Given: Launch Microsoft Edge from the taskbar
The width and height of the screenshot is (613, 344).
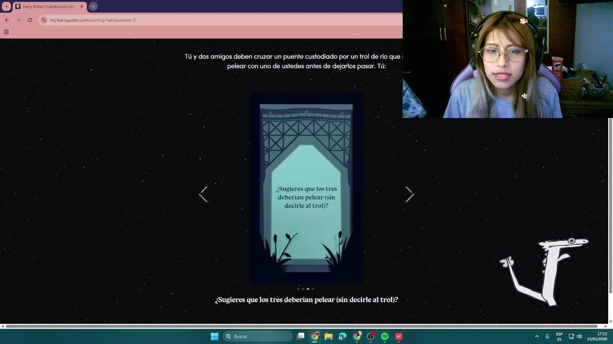Looking at the screenshot, I should (x=342, y=336).
